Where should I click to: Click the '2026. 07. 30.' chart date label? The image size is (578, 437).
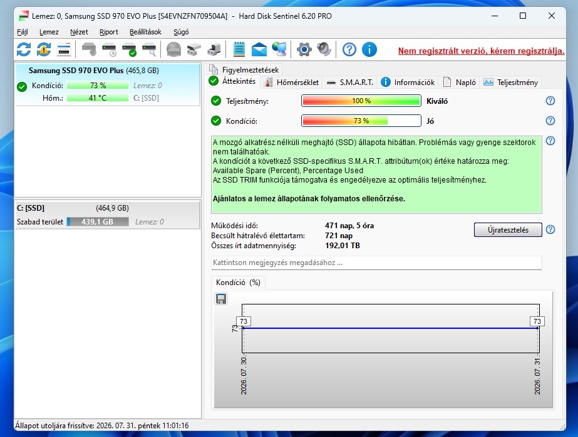244,376
